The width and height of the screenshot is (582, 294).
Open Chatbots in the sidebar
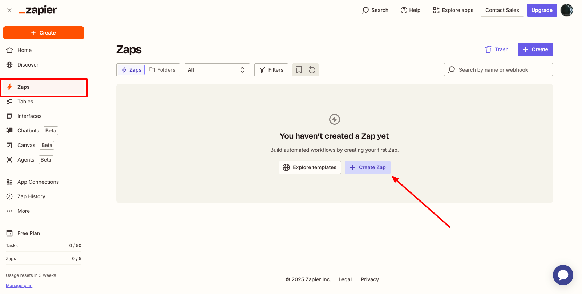[44, 131]
